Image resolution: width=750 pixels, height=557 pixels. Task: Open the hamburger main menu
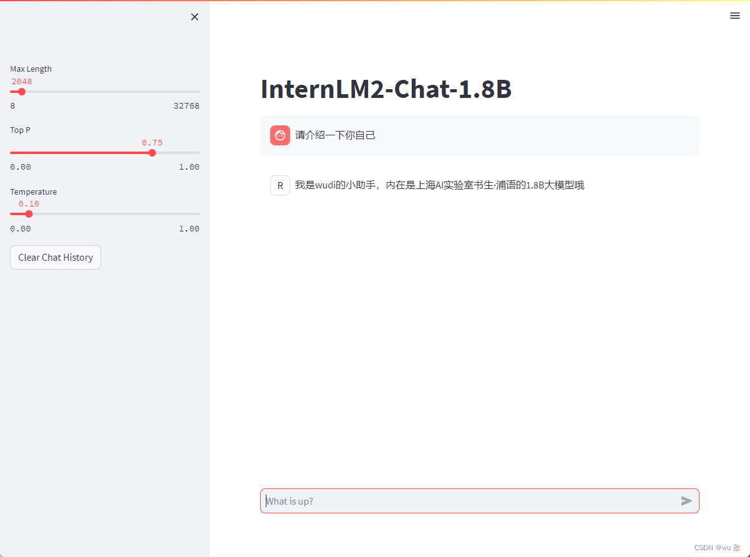(x=735, y=16)
